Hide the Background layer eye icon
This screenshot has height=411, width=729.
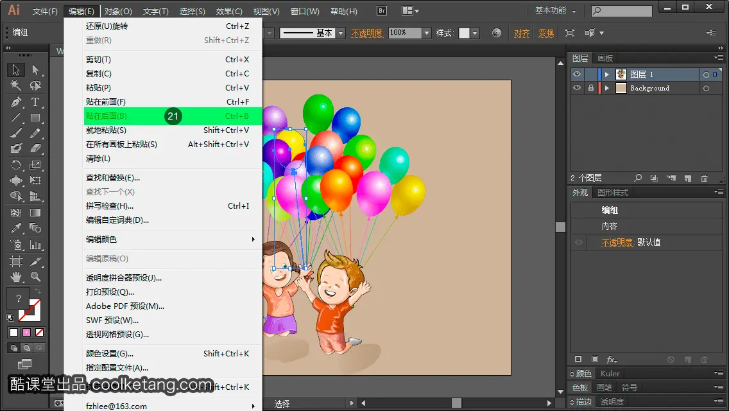[577, 88]
